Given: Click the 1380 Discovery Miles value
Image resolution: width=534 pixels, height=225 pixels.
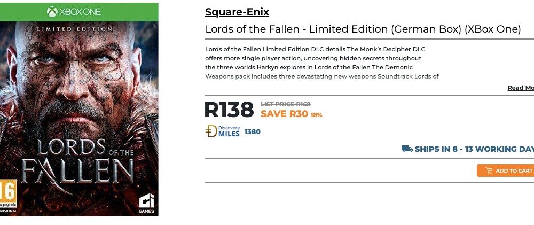Looking at the screenshot, I should click(252, 132).
